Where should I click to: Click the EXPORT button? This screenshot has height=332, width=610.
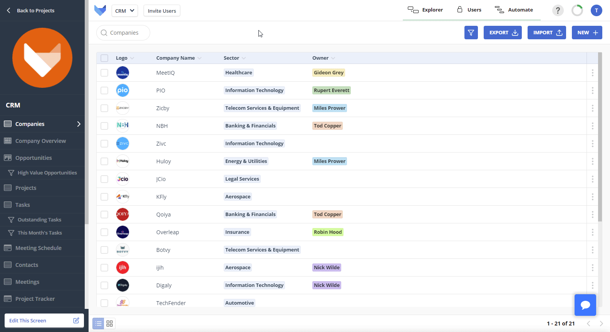(x=503, y=33)
